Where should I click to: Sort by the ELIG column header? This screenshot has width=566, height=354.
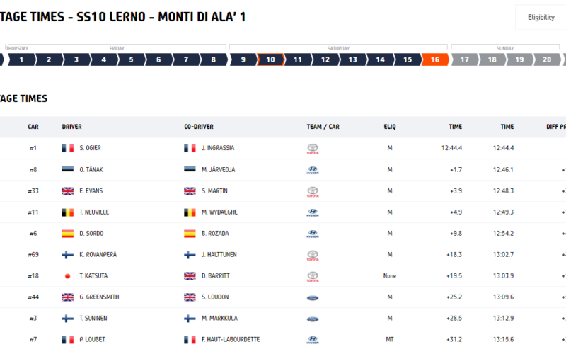tap(390, 127)
